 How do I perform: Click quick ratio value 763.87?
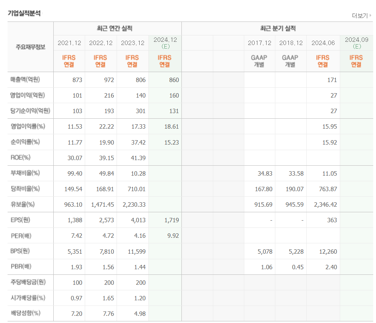pos(328,189)
